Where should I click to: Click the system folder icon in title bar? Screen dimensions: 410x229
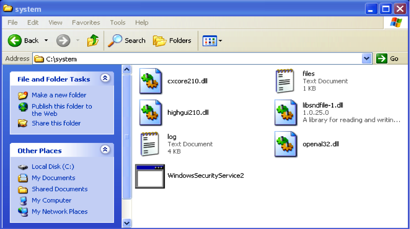[8, 9]
